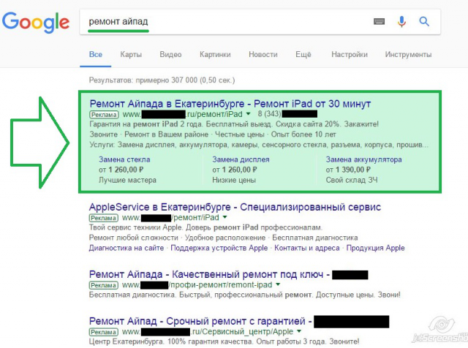Screen dimensions: 468x348
Task: Open the Замена дисплея sitelink
Action: (x=241, y=159)
